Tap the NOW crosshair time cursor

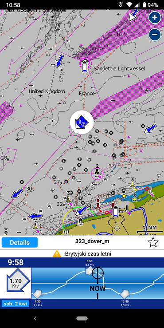pos(98,273)
